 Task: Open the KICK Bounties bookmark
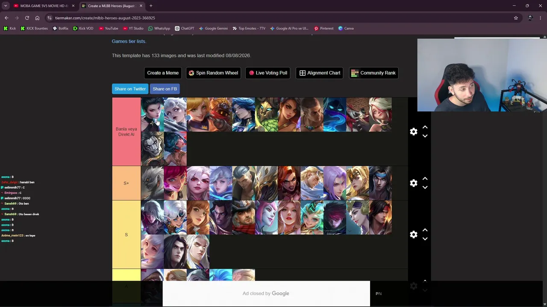click(34, 29)
